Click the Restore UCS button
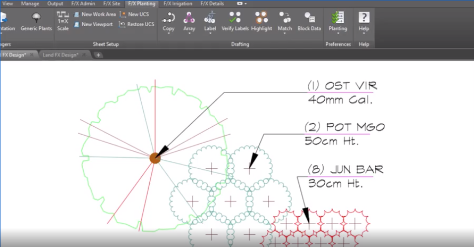Screen dimensions: 474x247 [137, 24]
